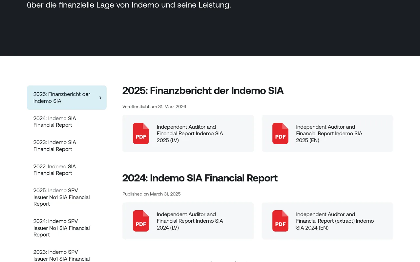Click text 'Published on March 31, 2025'
The height and width of the screenshot is (262, 420).
pos(152,194)
